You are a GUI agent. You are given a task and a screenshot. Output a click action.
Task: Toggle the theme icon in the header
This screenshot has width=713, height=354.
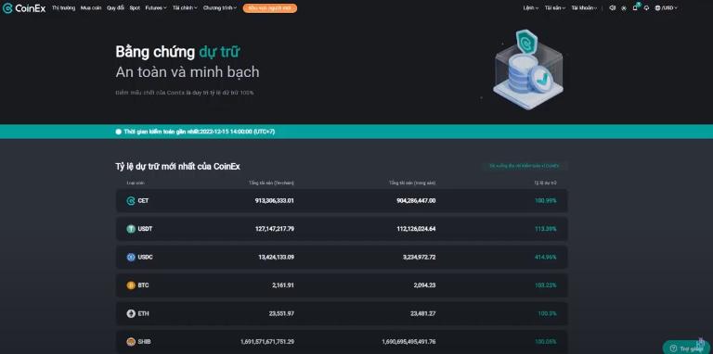click(624, 8)
